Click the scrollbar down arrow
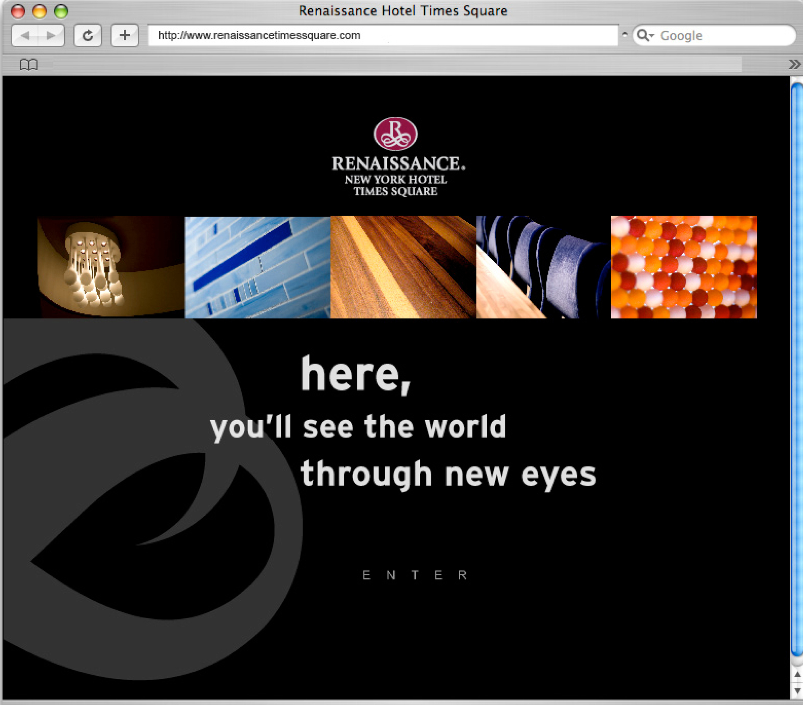Image resolution: width=803 pixels, height=705 pixels. (797, 691)
